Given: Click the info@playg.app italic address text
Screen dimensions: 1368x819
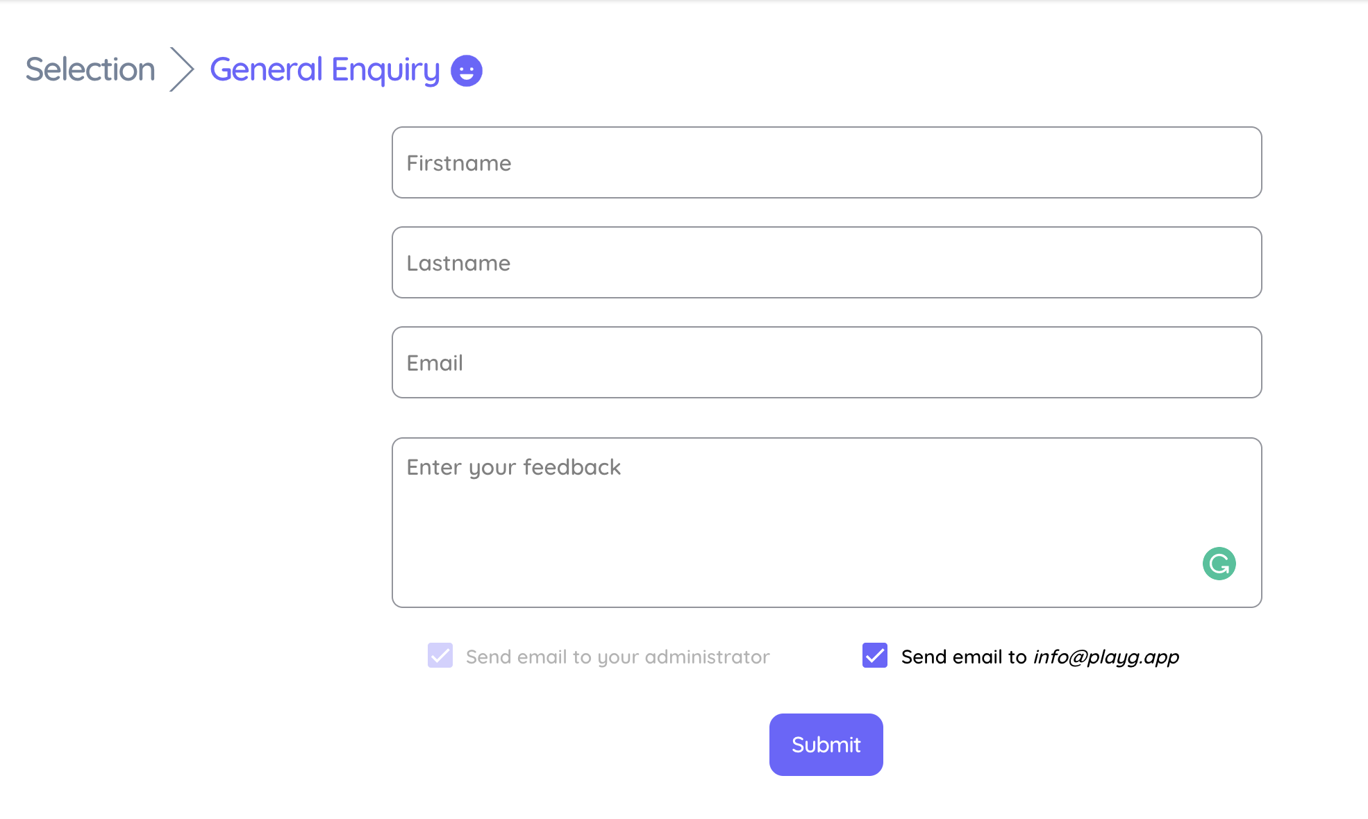Looking at the screenshot, I should click(1106, 657).
